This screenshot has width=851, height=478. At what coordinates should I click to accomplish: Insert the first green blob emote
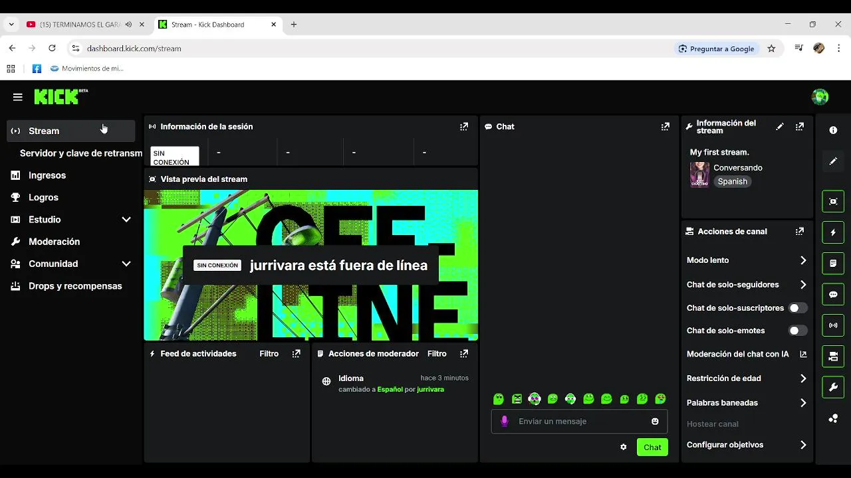tap(499, 399)
